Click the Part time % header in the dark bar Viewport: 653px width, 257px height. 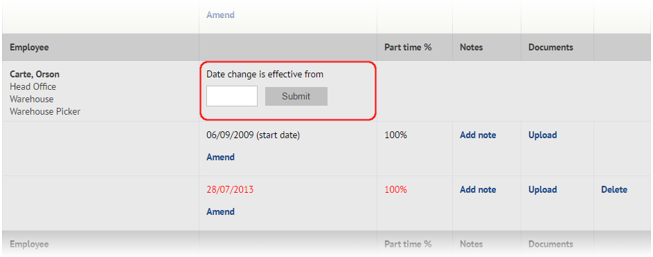coord(408,48)
